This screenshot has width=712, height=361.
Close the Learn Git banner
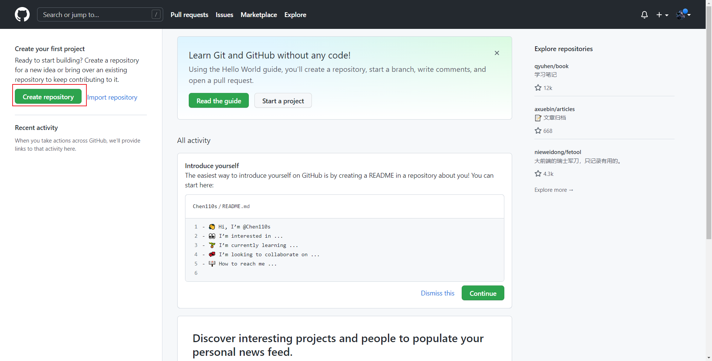497,53
